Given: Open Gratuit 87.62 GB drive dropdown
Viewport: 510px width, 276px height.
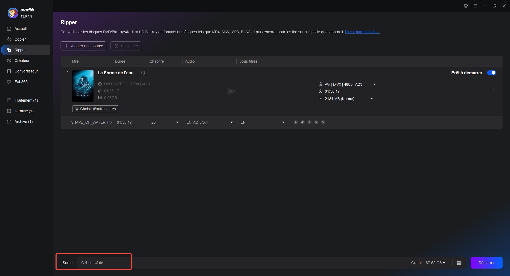Looking at the screenshot, I should coord(428,263).
